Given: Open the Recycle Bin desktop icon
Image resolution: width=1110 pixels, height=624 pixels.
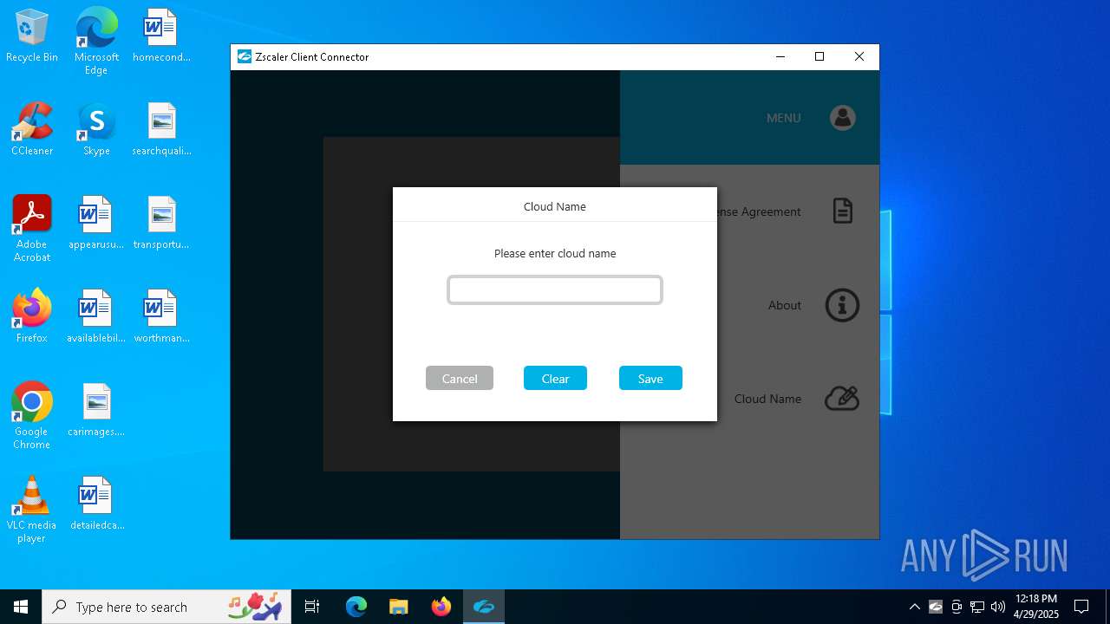Looking at the screenshot, I should tap(32, 36).
